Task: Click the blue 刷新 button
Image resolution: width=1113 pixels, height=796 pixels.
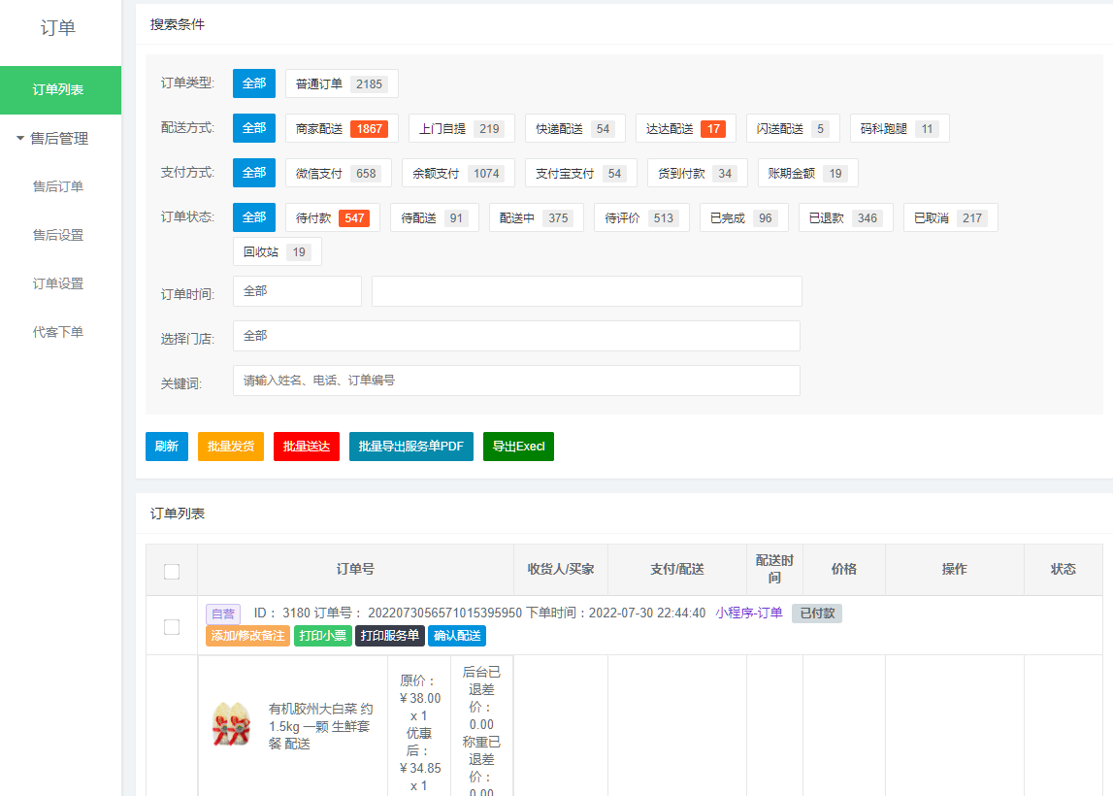Action: click(166, 447)
